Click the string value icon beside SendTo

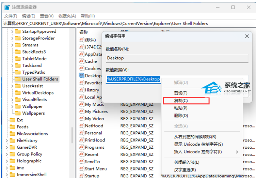[81, 161]
